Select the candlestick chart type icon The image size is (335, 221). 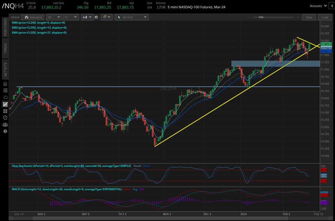click(x=85, y=17)
